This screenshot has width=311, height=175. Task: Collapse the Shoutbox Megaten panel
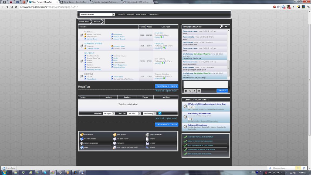[x=226, y=26]
